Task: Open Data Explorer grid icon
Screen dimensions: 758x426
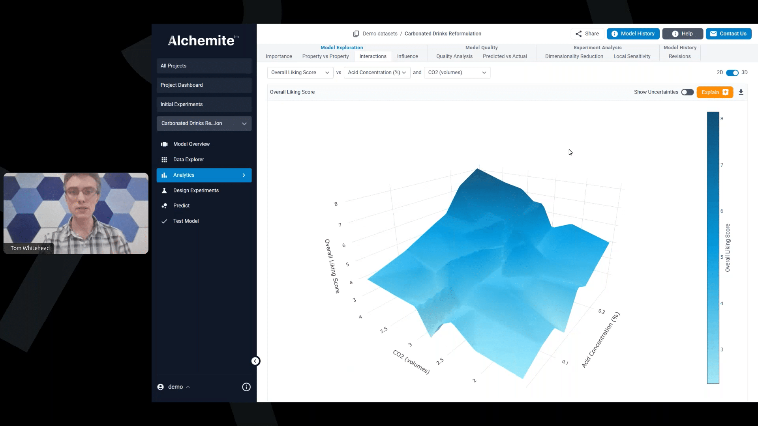Action: point(164,159)
